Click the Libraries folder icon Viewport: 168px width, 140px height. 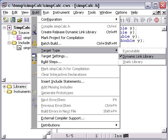pyautogui.click(x=9, y=86)
